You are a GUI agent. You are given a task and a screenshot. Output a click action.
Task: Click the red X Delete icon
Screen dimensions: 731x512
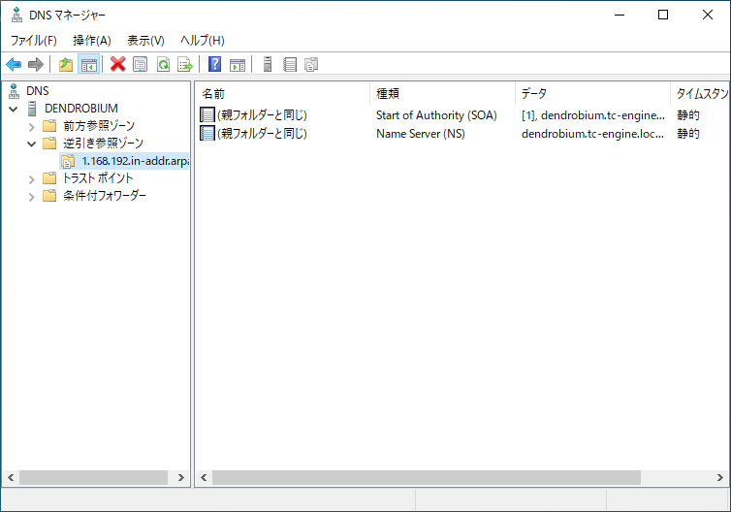click(x=118, y=64)
